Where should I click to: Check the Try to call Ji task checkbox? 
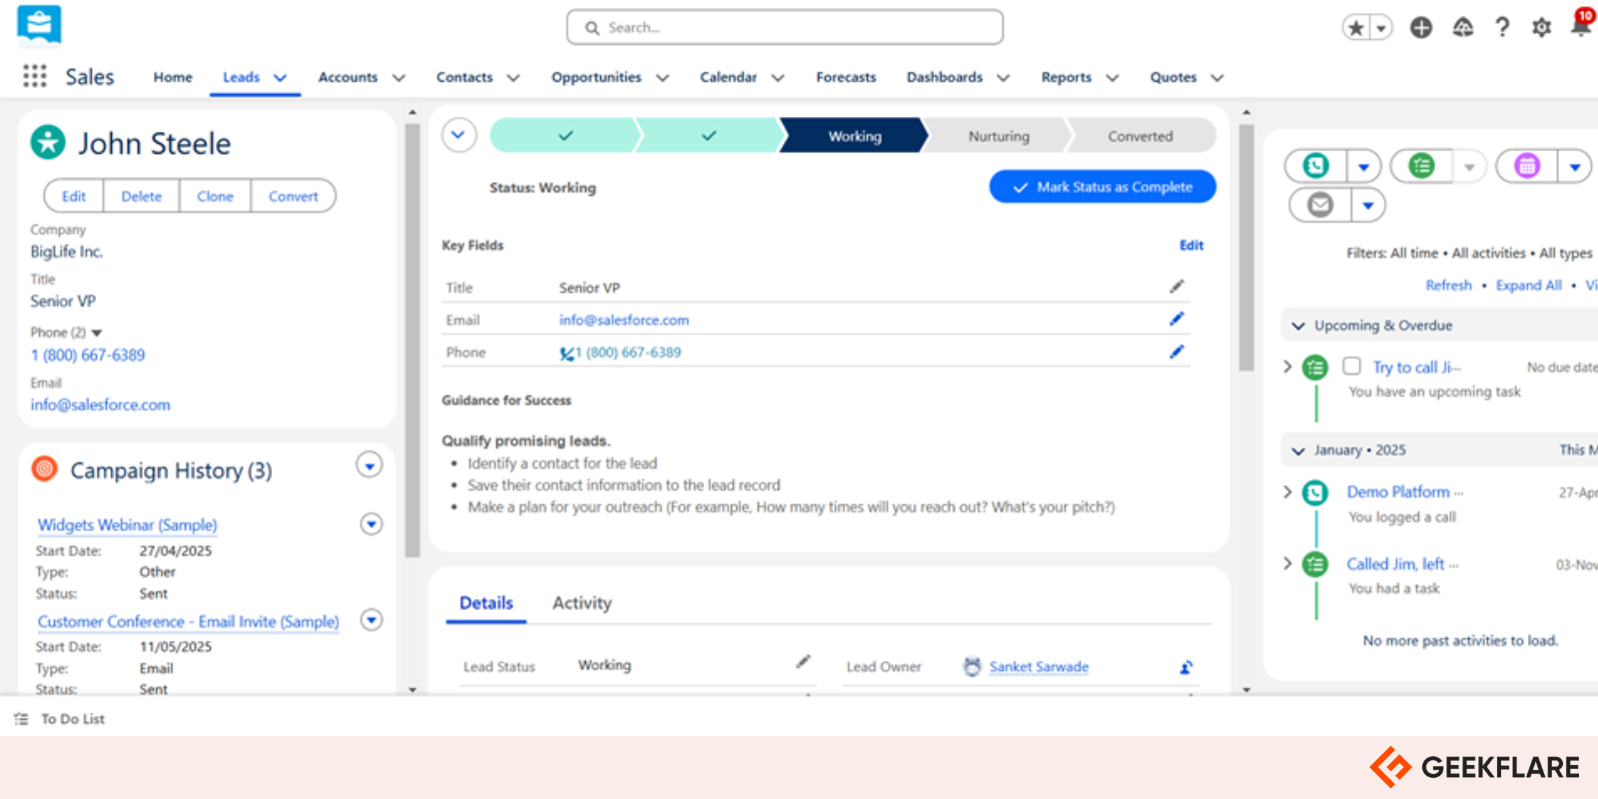1351,367
